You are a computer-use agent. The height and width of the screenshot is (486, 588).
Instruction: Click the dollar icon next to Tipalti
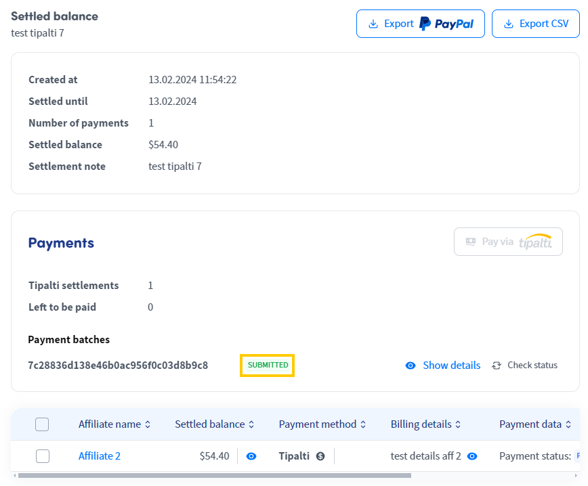tap(320, 456)
